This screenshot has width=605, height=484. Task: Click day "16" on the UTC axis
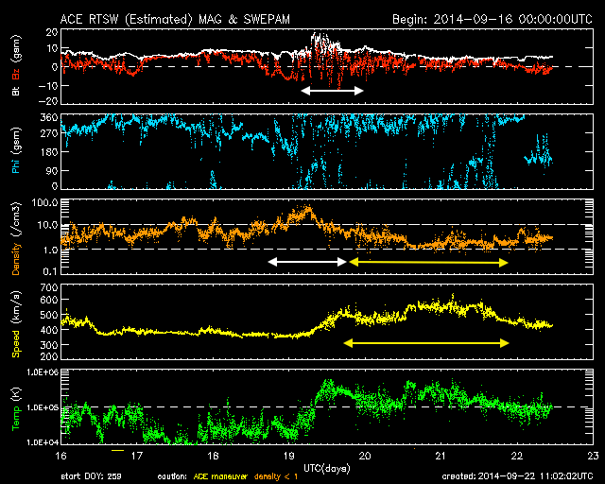point(60,456)
